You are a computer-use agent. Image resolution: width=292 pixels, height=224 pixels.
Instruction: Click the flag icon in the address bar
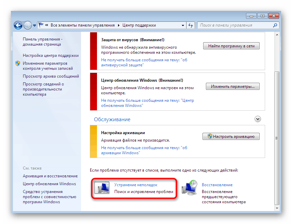coord(41,24)
